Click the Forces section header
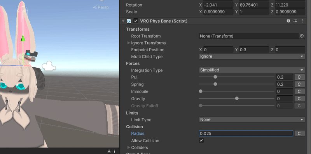311x154 pixels. (133, 63)
